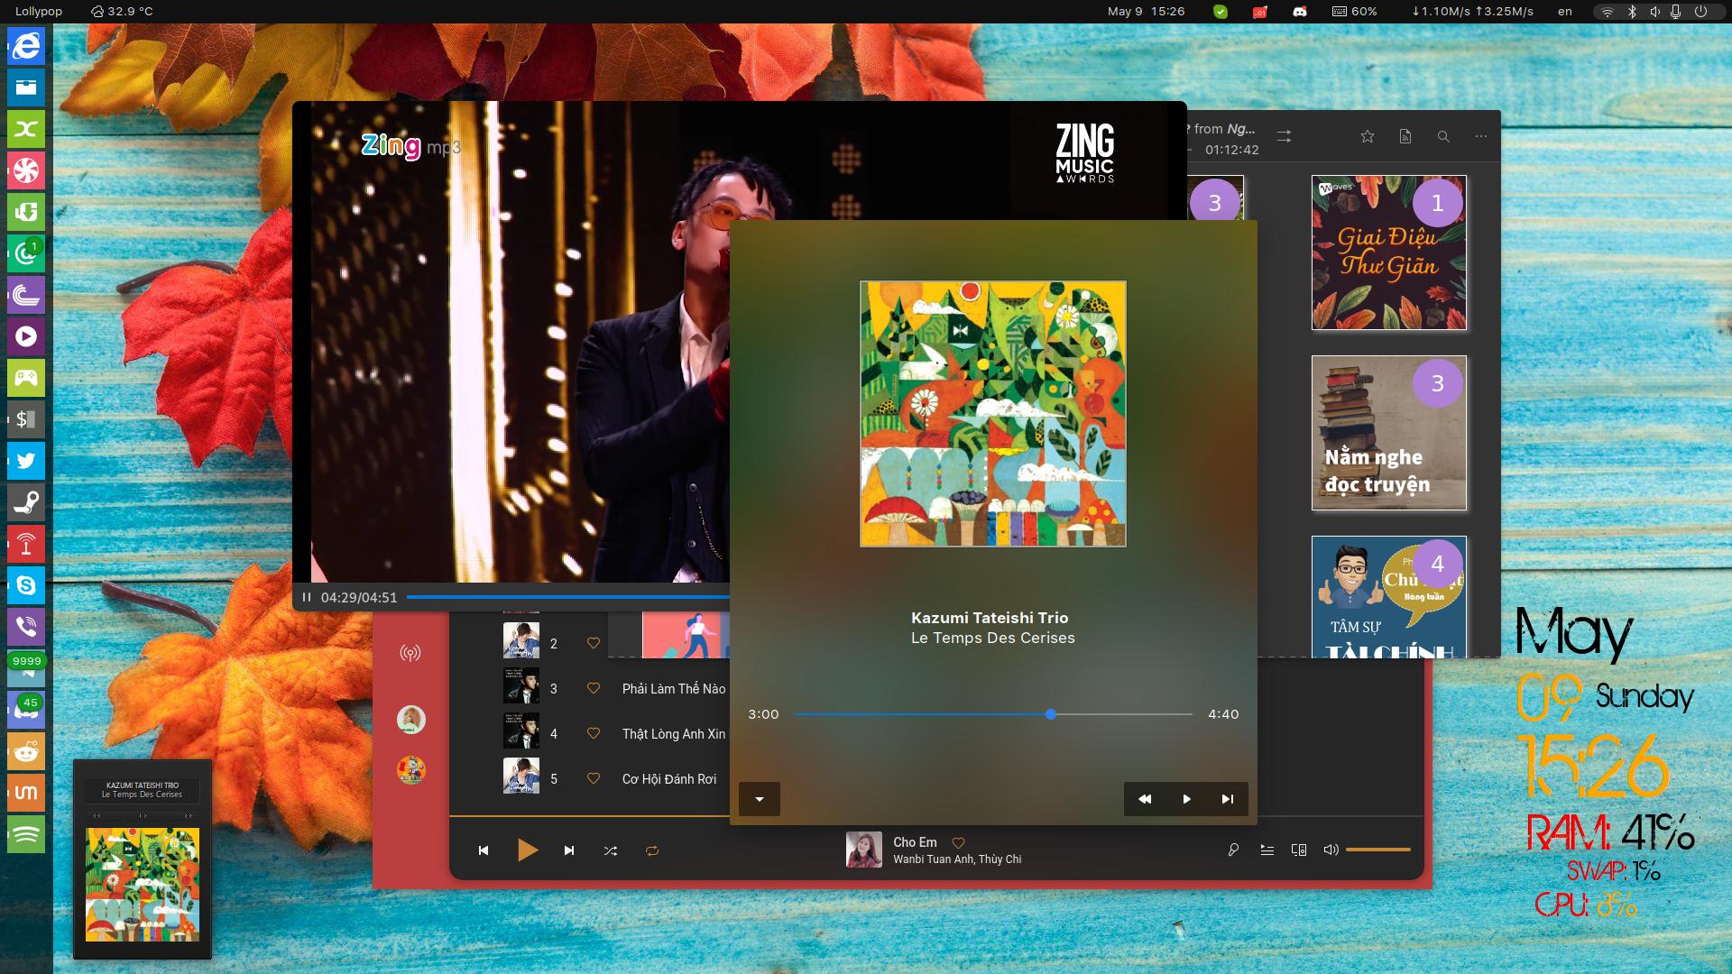Click the previous-track button in bottom player bar
Screen dimensions: 1732x974
point(484,850)
